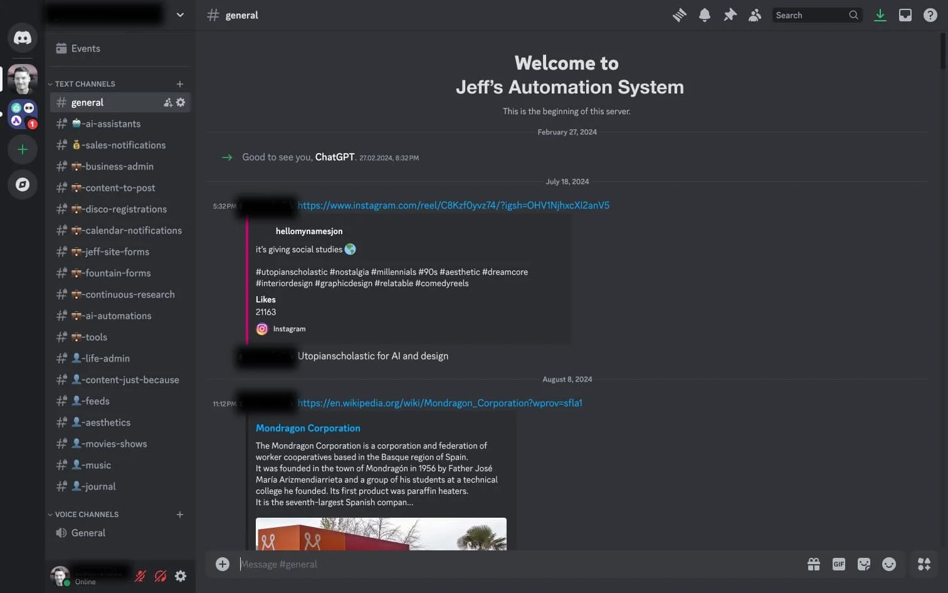Image resolution: width=948 pixels, height=593 pixels.
Task: Select the tools channel
Action: (120, 337)
